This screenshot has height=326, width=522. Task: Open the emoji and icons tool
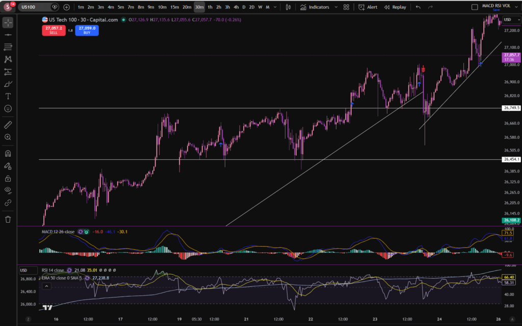click(x=8, y=108)
